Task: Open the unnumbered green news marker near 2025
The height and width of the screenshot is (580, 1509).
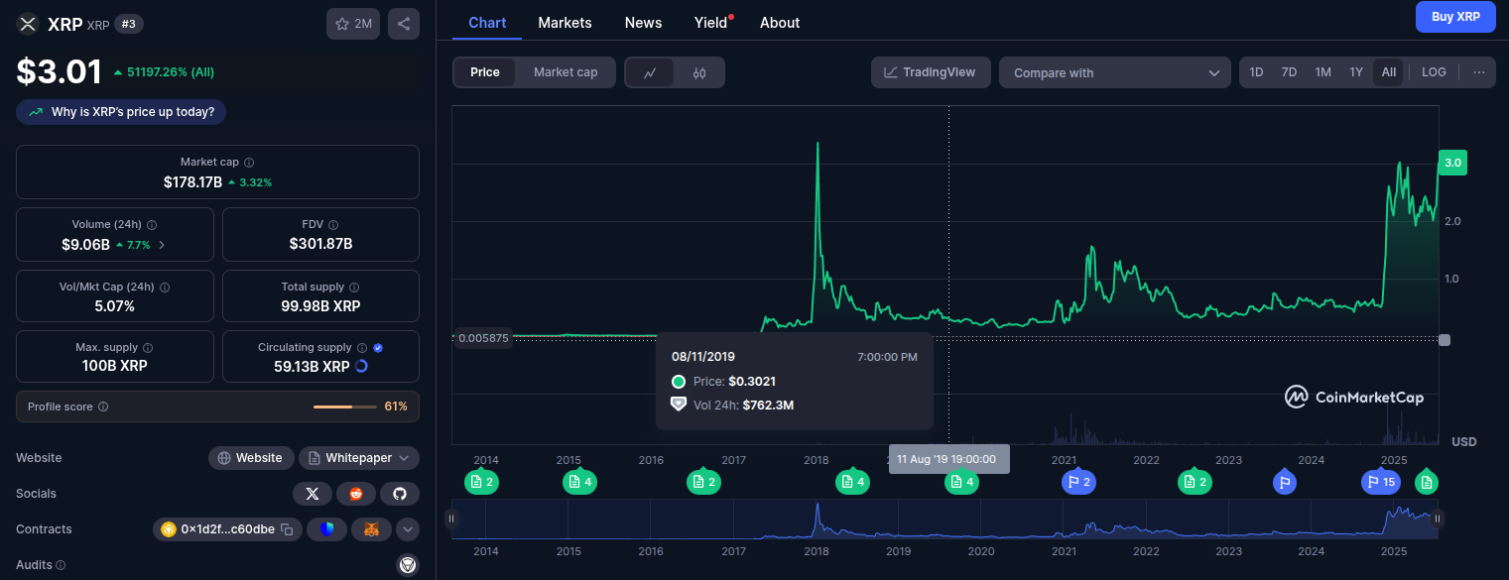Action: pyautogui.click(x=1427, y=483)
